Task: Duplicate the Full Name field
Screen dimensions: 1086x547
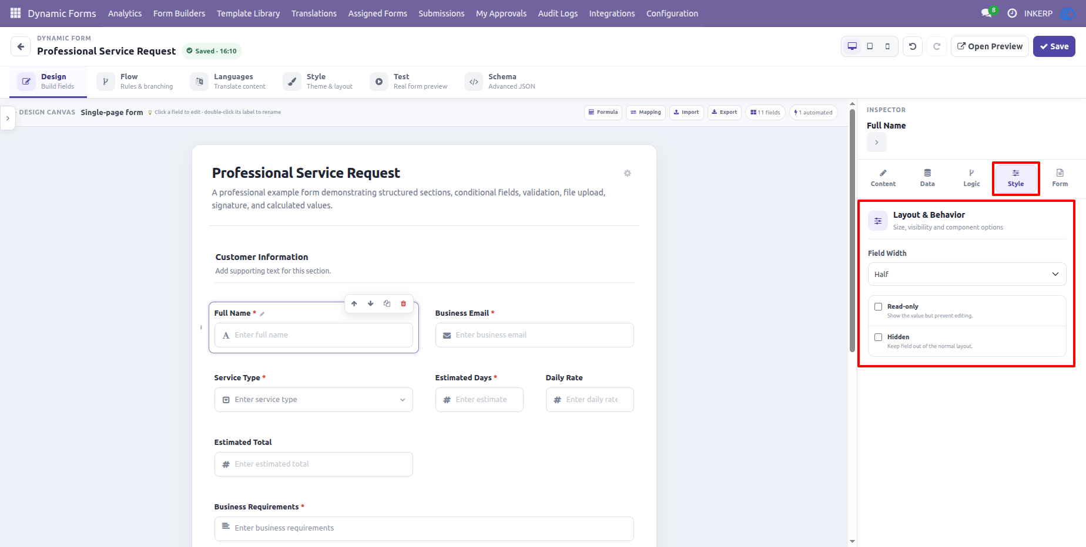Action: [387, 303]
